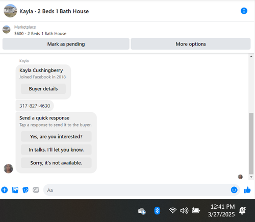The image size is (255, 222).
Task: Click Kayla's profile picture beside messages
Action: (8, 168)
